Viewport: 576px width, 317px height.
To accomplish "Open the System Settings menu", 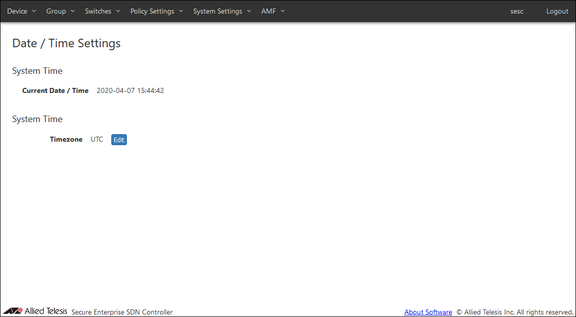I will pyautogui.click(x=222, y=11).
